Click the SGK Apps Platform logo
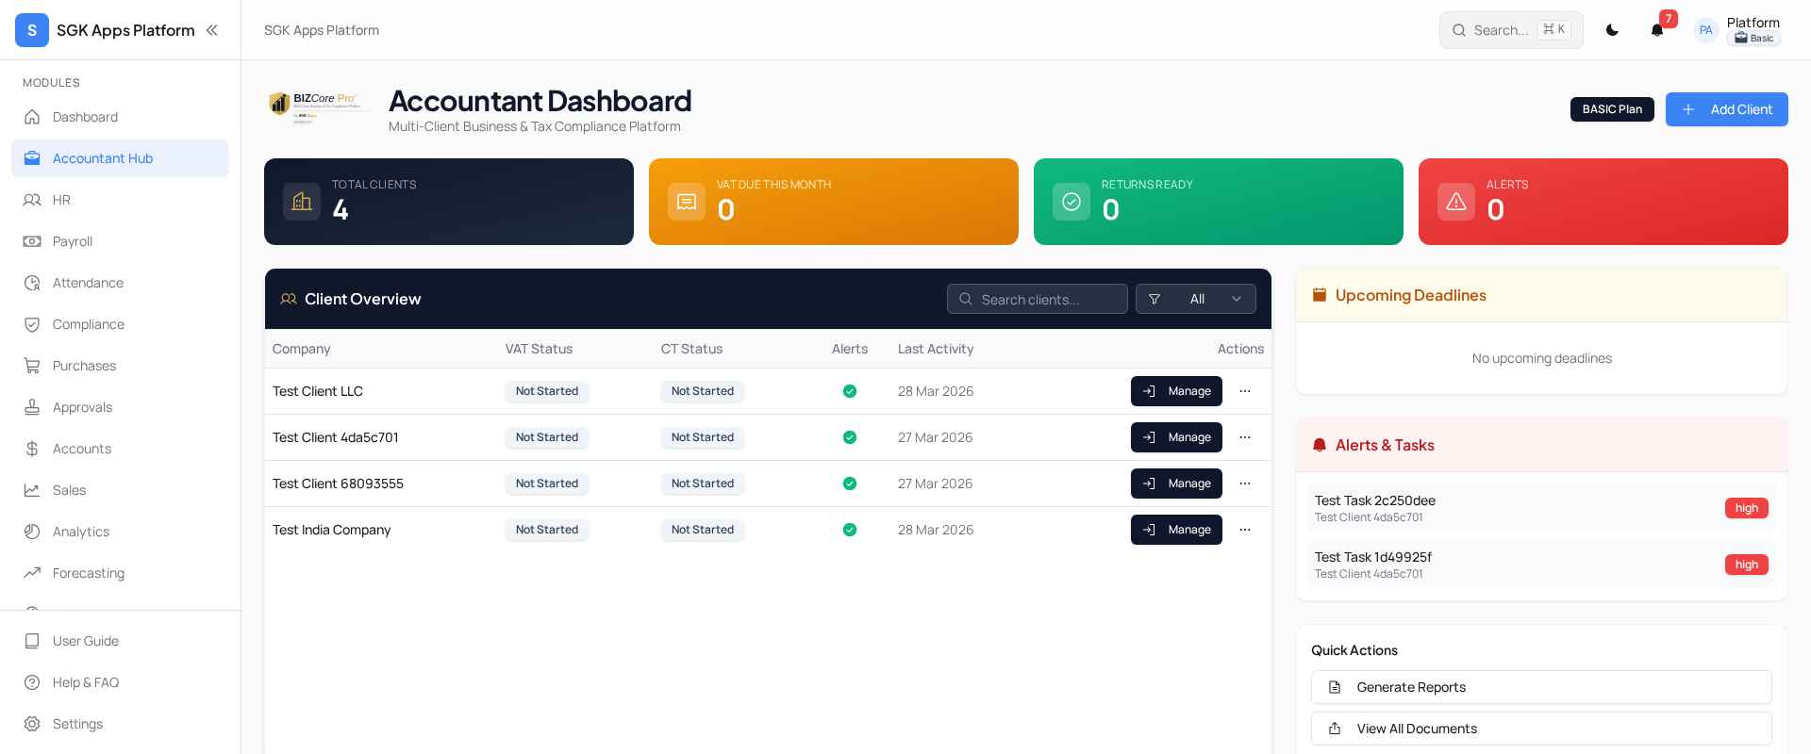1811x754 pixels. click(32, 30)
